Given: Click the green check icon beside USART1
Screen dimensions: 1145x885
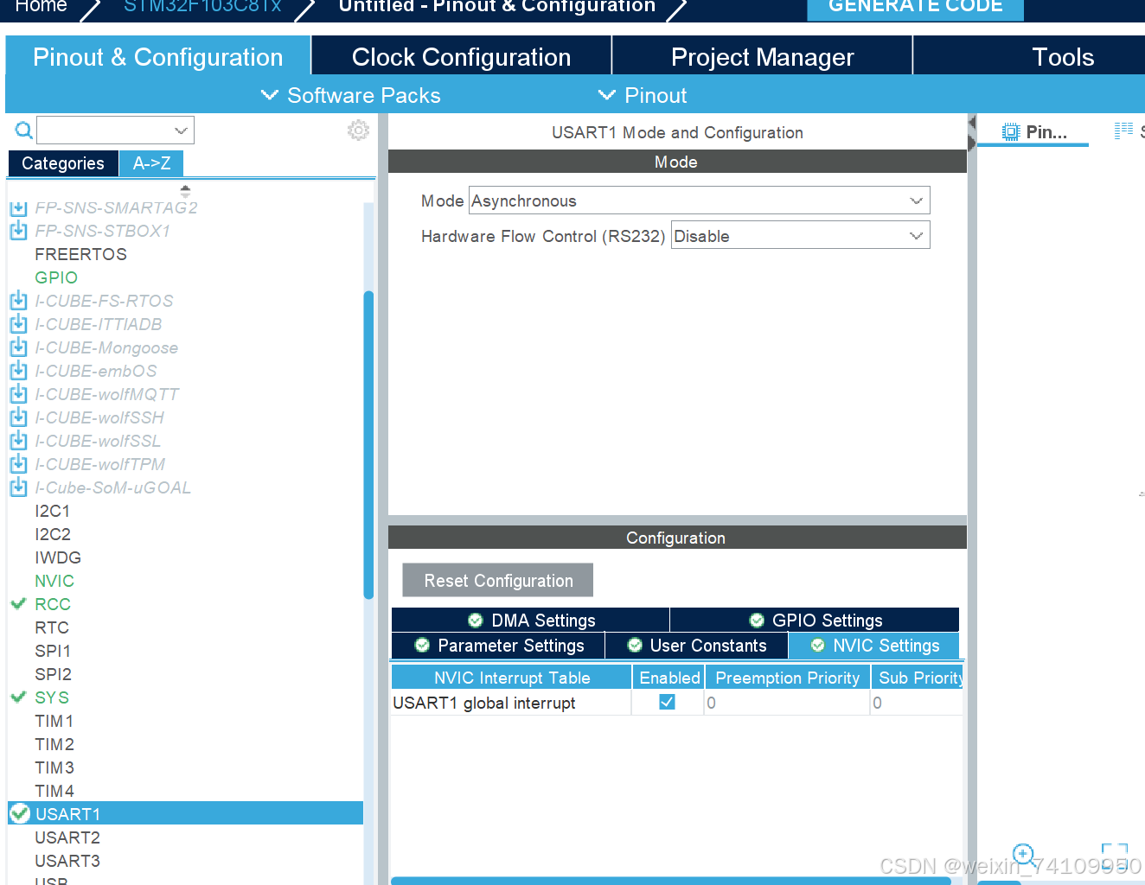Looking at the screenshot, I should [20, 813].
